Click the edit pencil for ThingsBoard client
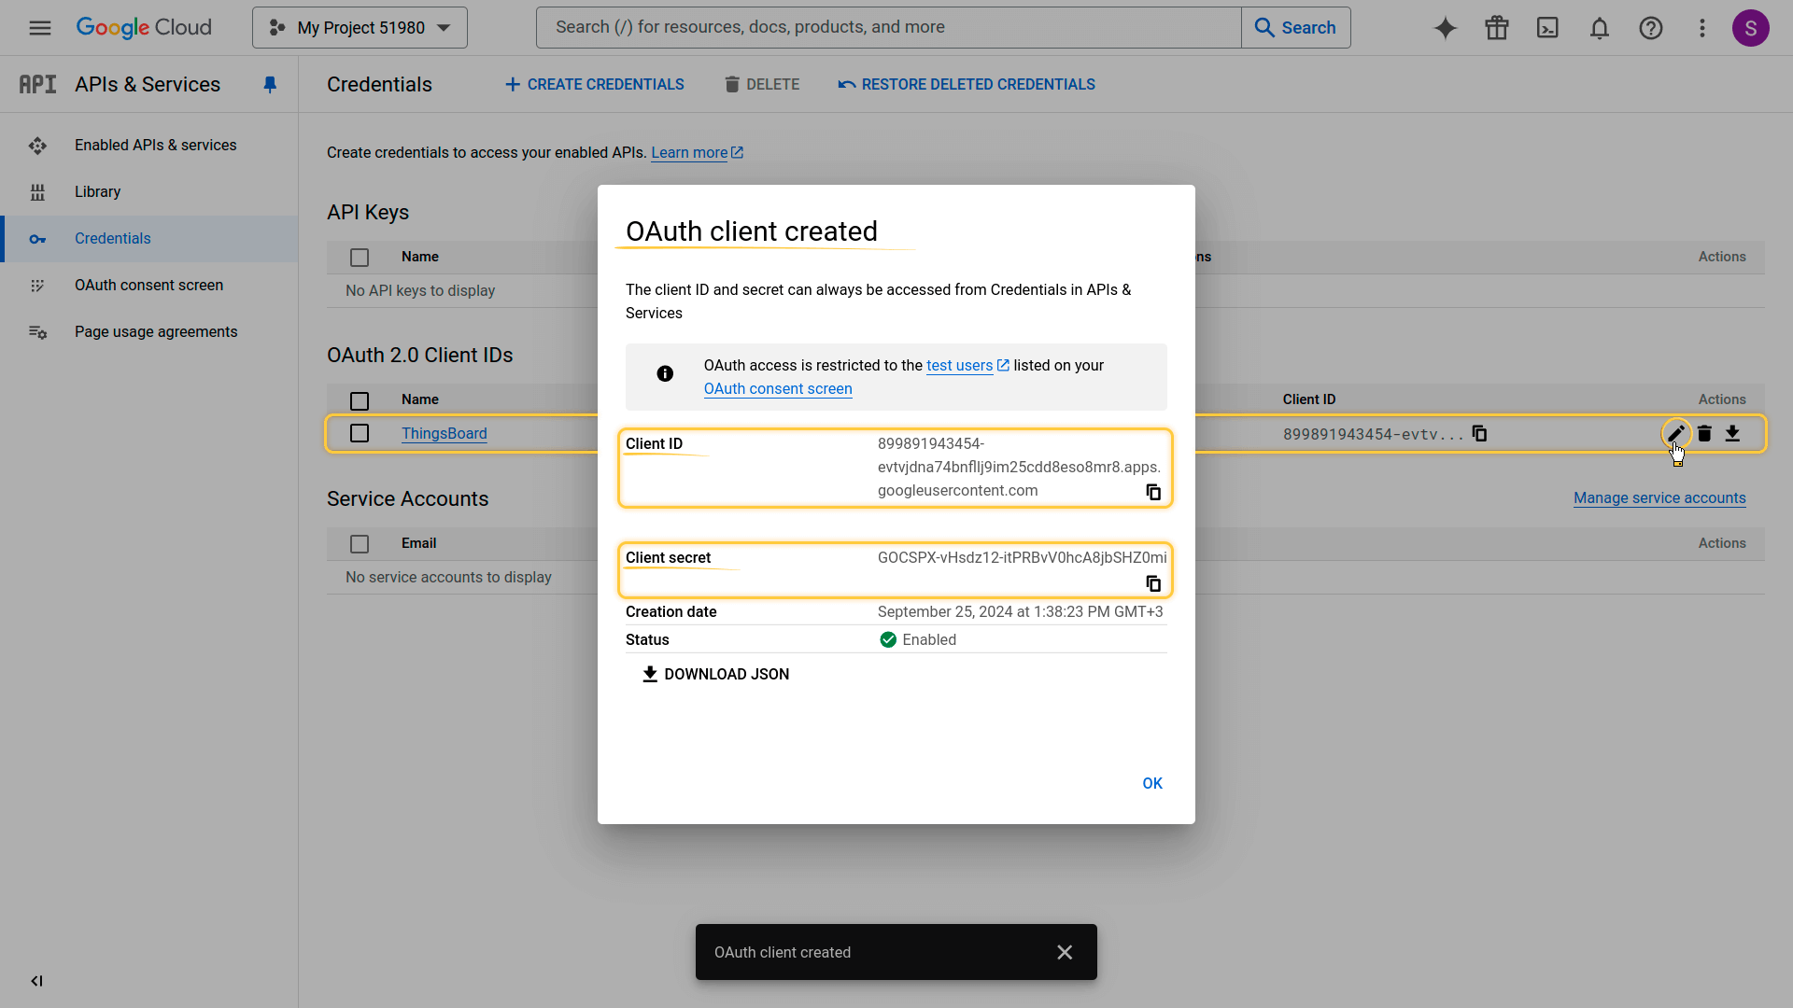Screen dimensions: 1793x1008 1676,433
